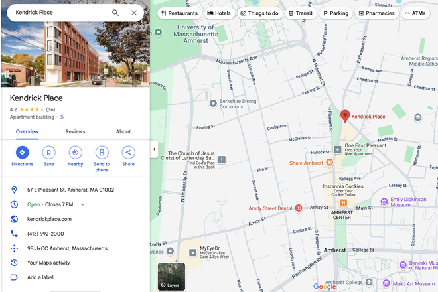This screenshot has width=438, height=292.
Task: Click the Directions icon button
Action: pos(23,152)
